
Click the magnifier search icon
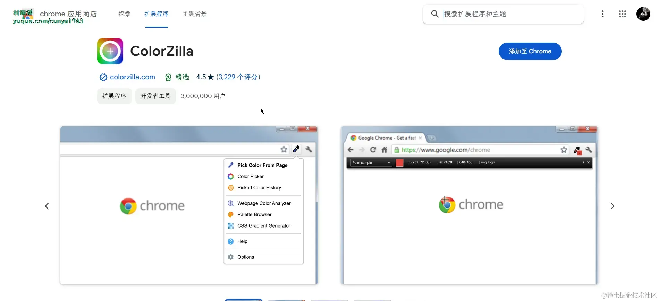point(434,14)
